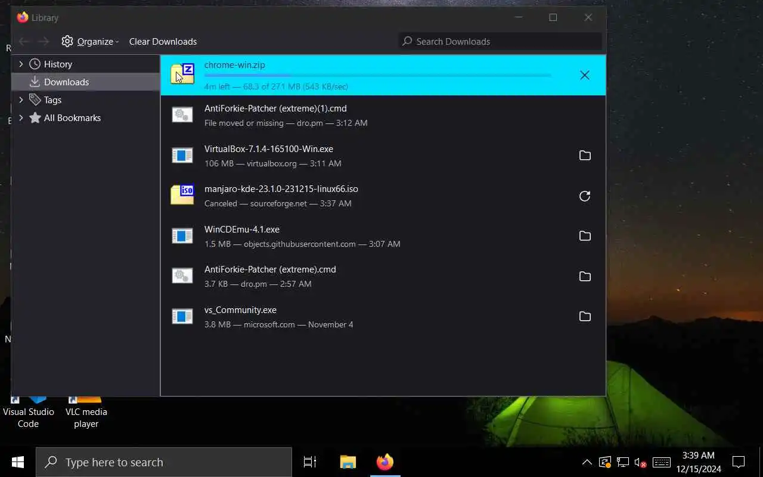
Task: Select the manjaro-kde-23.1.0-231215-linux66.iso entry
Action: tap(383, 196)
